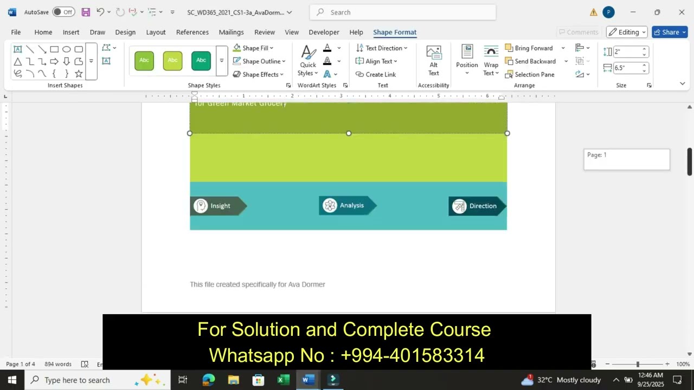Click the Shape Width field showing 6.5"
The height and width of the screenshot is (390, 694).
(627, 68)
